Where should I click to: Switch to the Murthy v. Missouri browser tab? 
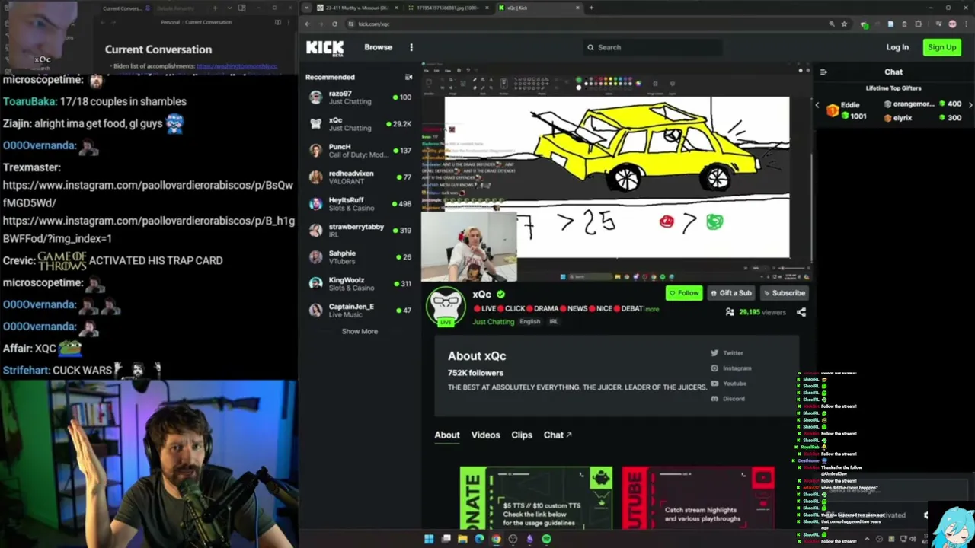[356, 8]
